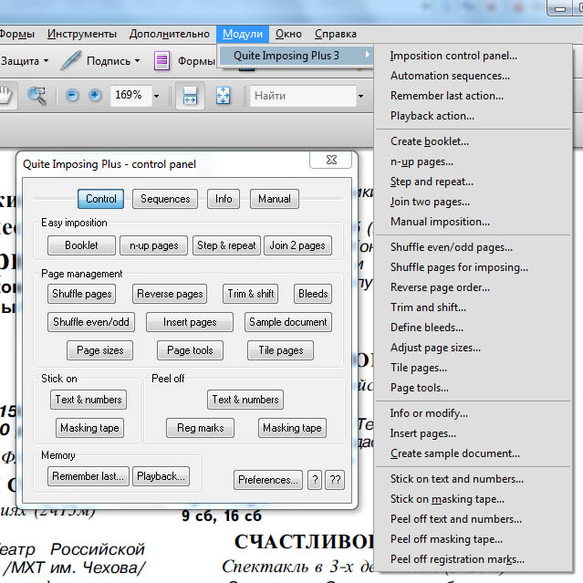Select the Hand tool icon

(x=6, y=96)
